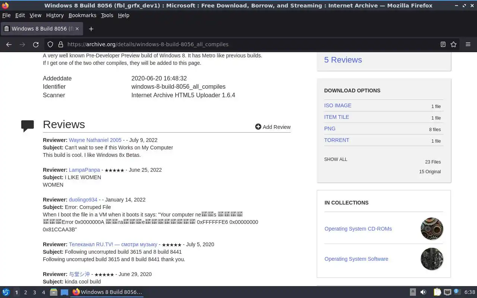
Task: Open the network tray icon
Action: (x=448, y=292)
